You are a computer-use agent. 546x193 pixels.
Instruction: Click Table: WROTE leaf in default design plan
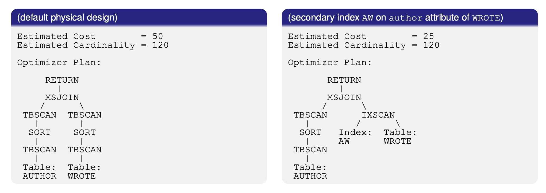click(x=84, y=171)
